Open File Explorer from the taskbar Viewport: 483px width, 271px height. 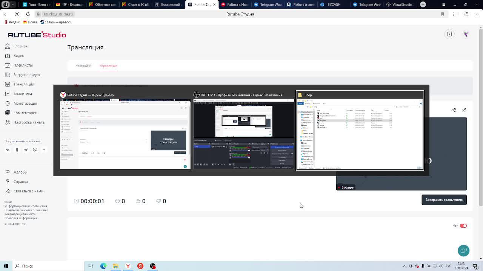[x=115, y=266]
